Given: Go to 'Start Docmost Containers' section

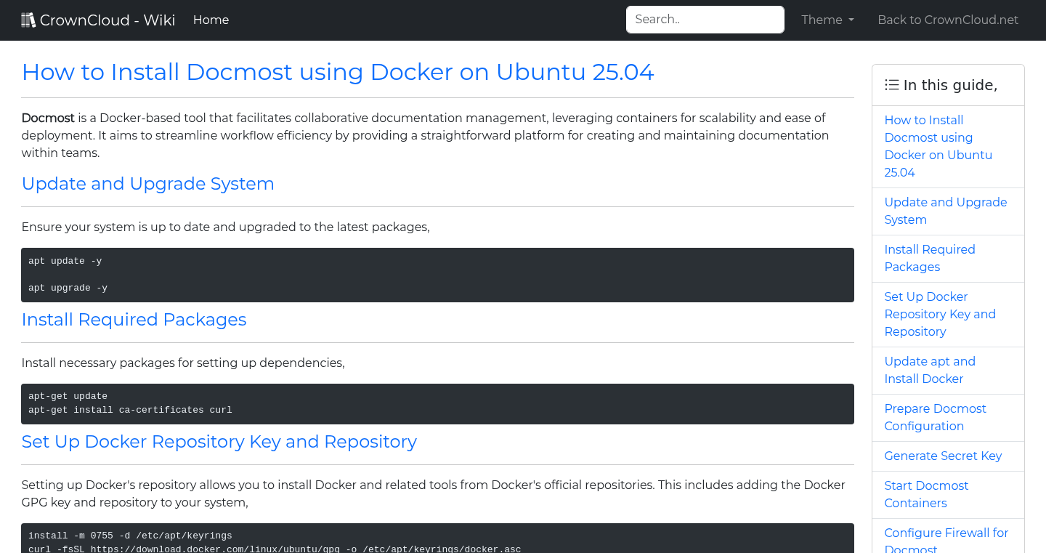Looking at the screenshot, I should click(926, 494).
